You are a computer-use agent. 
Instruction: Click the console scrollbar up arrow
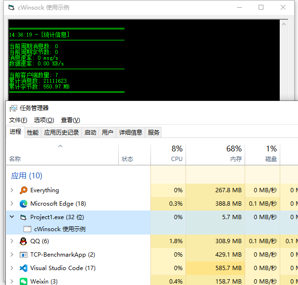point(284,24)
